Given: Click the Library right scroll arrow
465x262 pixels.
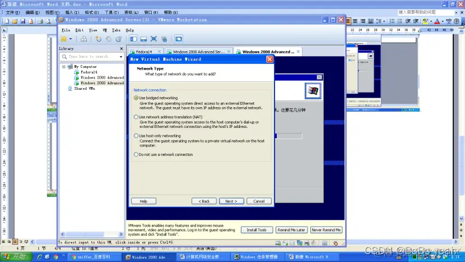Looking at the screenshot, I should [121, 235].
